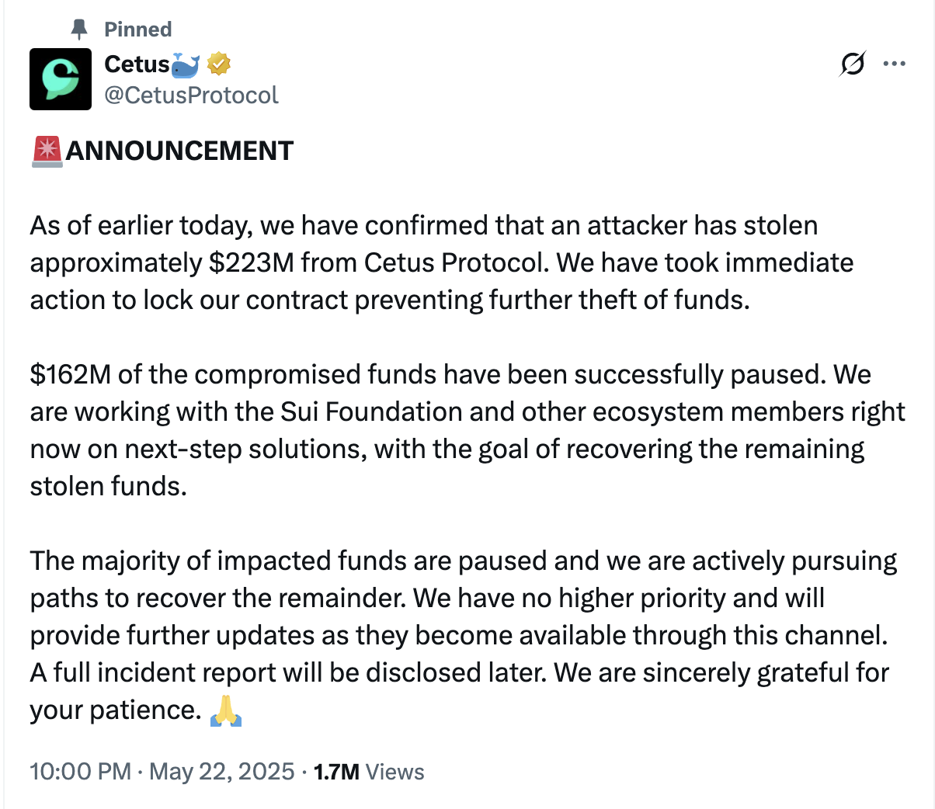
Task: Click the paragraph starting with $162M
Action: (467, 430)
